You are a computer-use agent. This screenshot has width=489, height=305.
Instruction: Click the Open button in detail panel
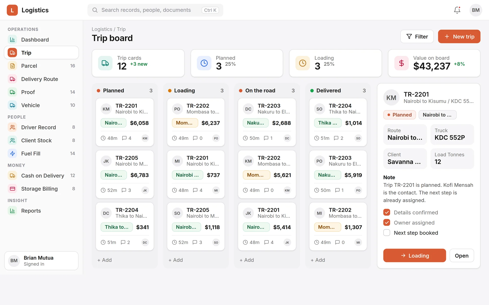tap(461, 255)
